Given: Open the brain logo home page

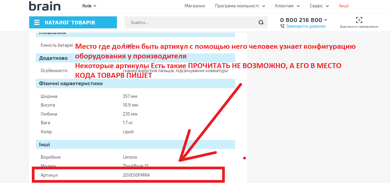Looking at the screenshot, I should pos(45,6).
